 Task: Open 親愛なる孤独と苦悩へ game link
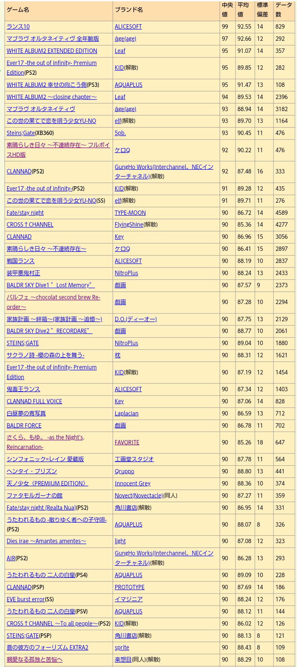(x=35, y=660)
